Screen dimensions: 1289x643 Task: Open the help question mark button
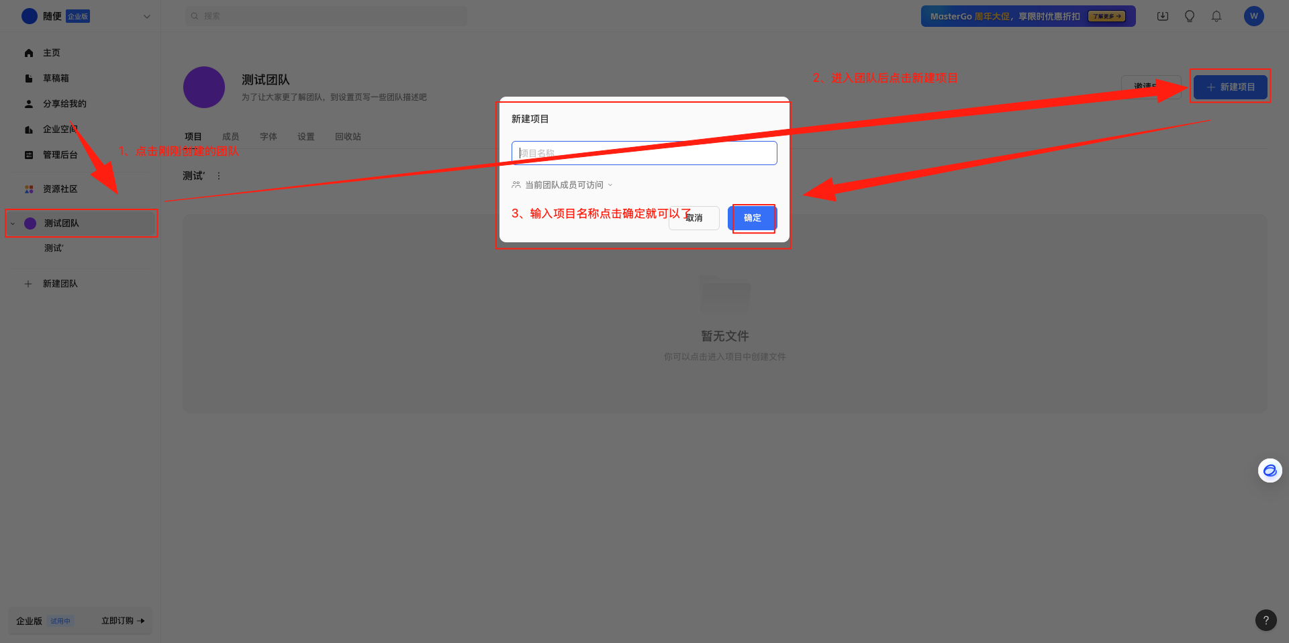tap(1266, 620)
